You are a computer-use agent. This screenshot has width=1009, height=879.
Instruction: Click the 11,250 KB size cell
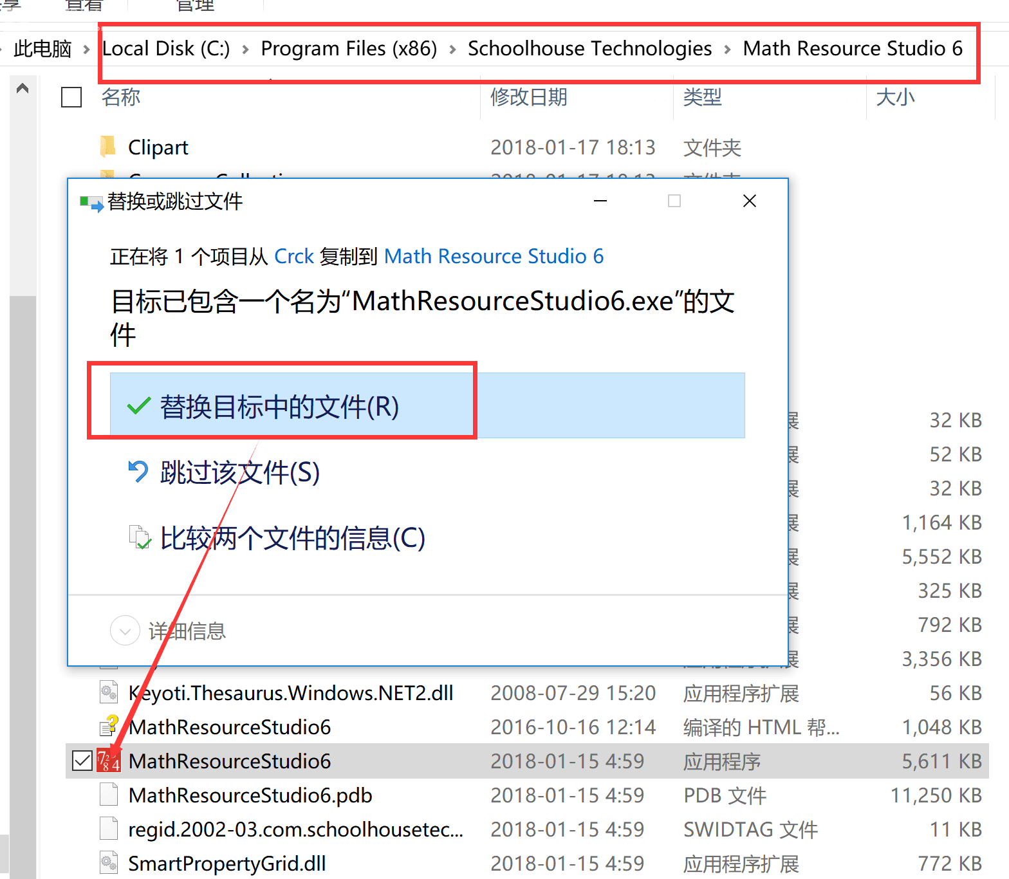936,795
